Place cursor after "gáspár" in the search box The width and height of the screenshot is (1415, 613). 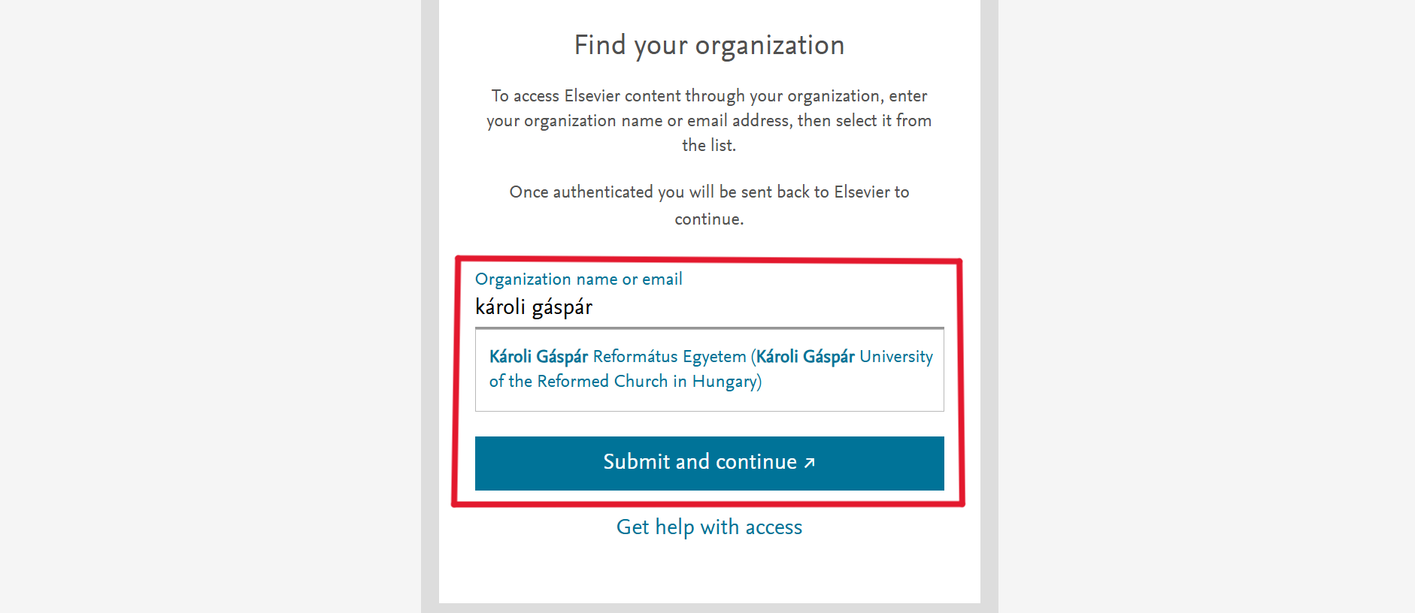click(x=594, y=307)
